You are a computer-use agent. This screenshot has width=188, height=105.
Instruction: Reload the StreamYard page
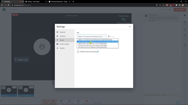coord(9,5)
